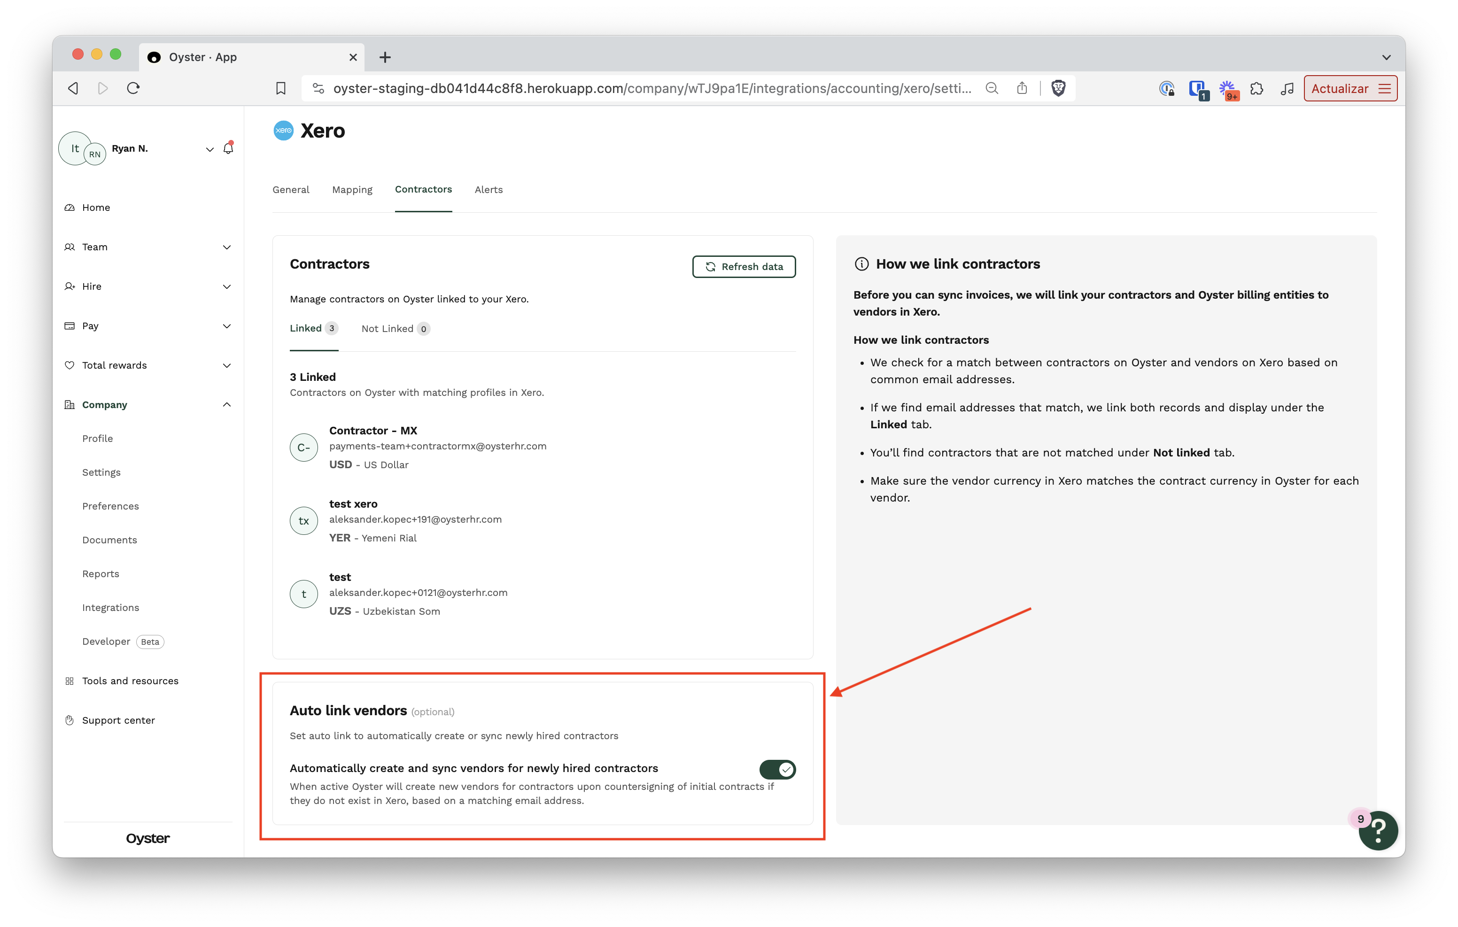1458x927 pixels.
Task: Click the Refresh data button
Action: 744,266
